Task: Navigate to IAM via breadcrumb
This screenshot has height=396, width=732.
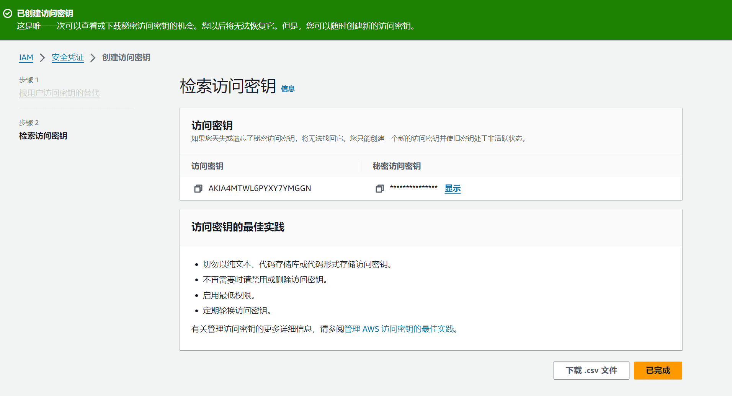Action: point(26,57)
